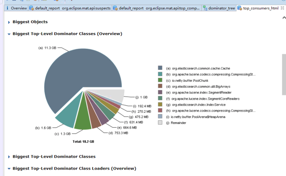The width and height of the screenshot is (286, 176).
Task: Collapse Biggest Top-Level Dominator Classes (Overview)
Action: click(x=9, y=34)
